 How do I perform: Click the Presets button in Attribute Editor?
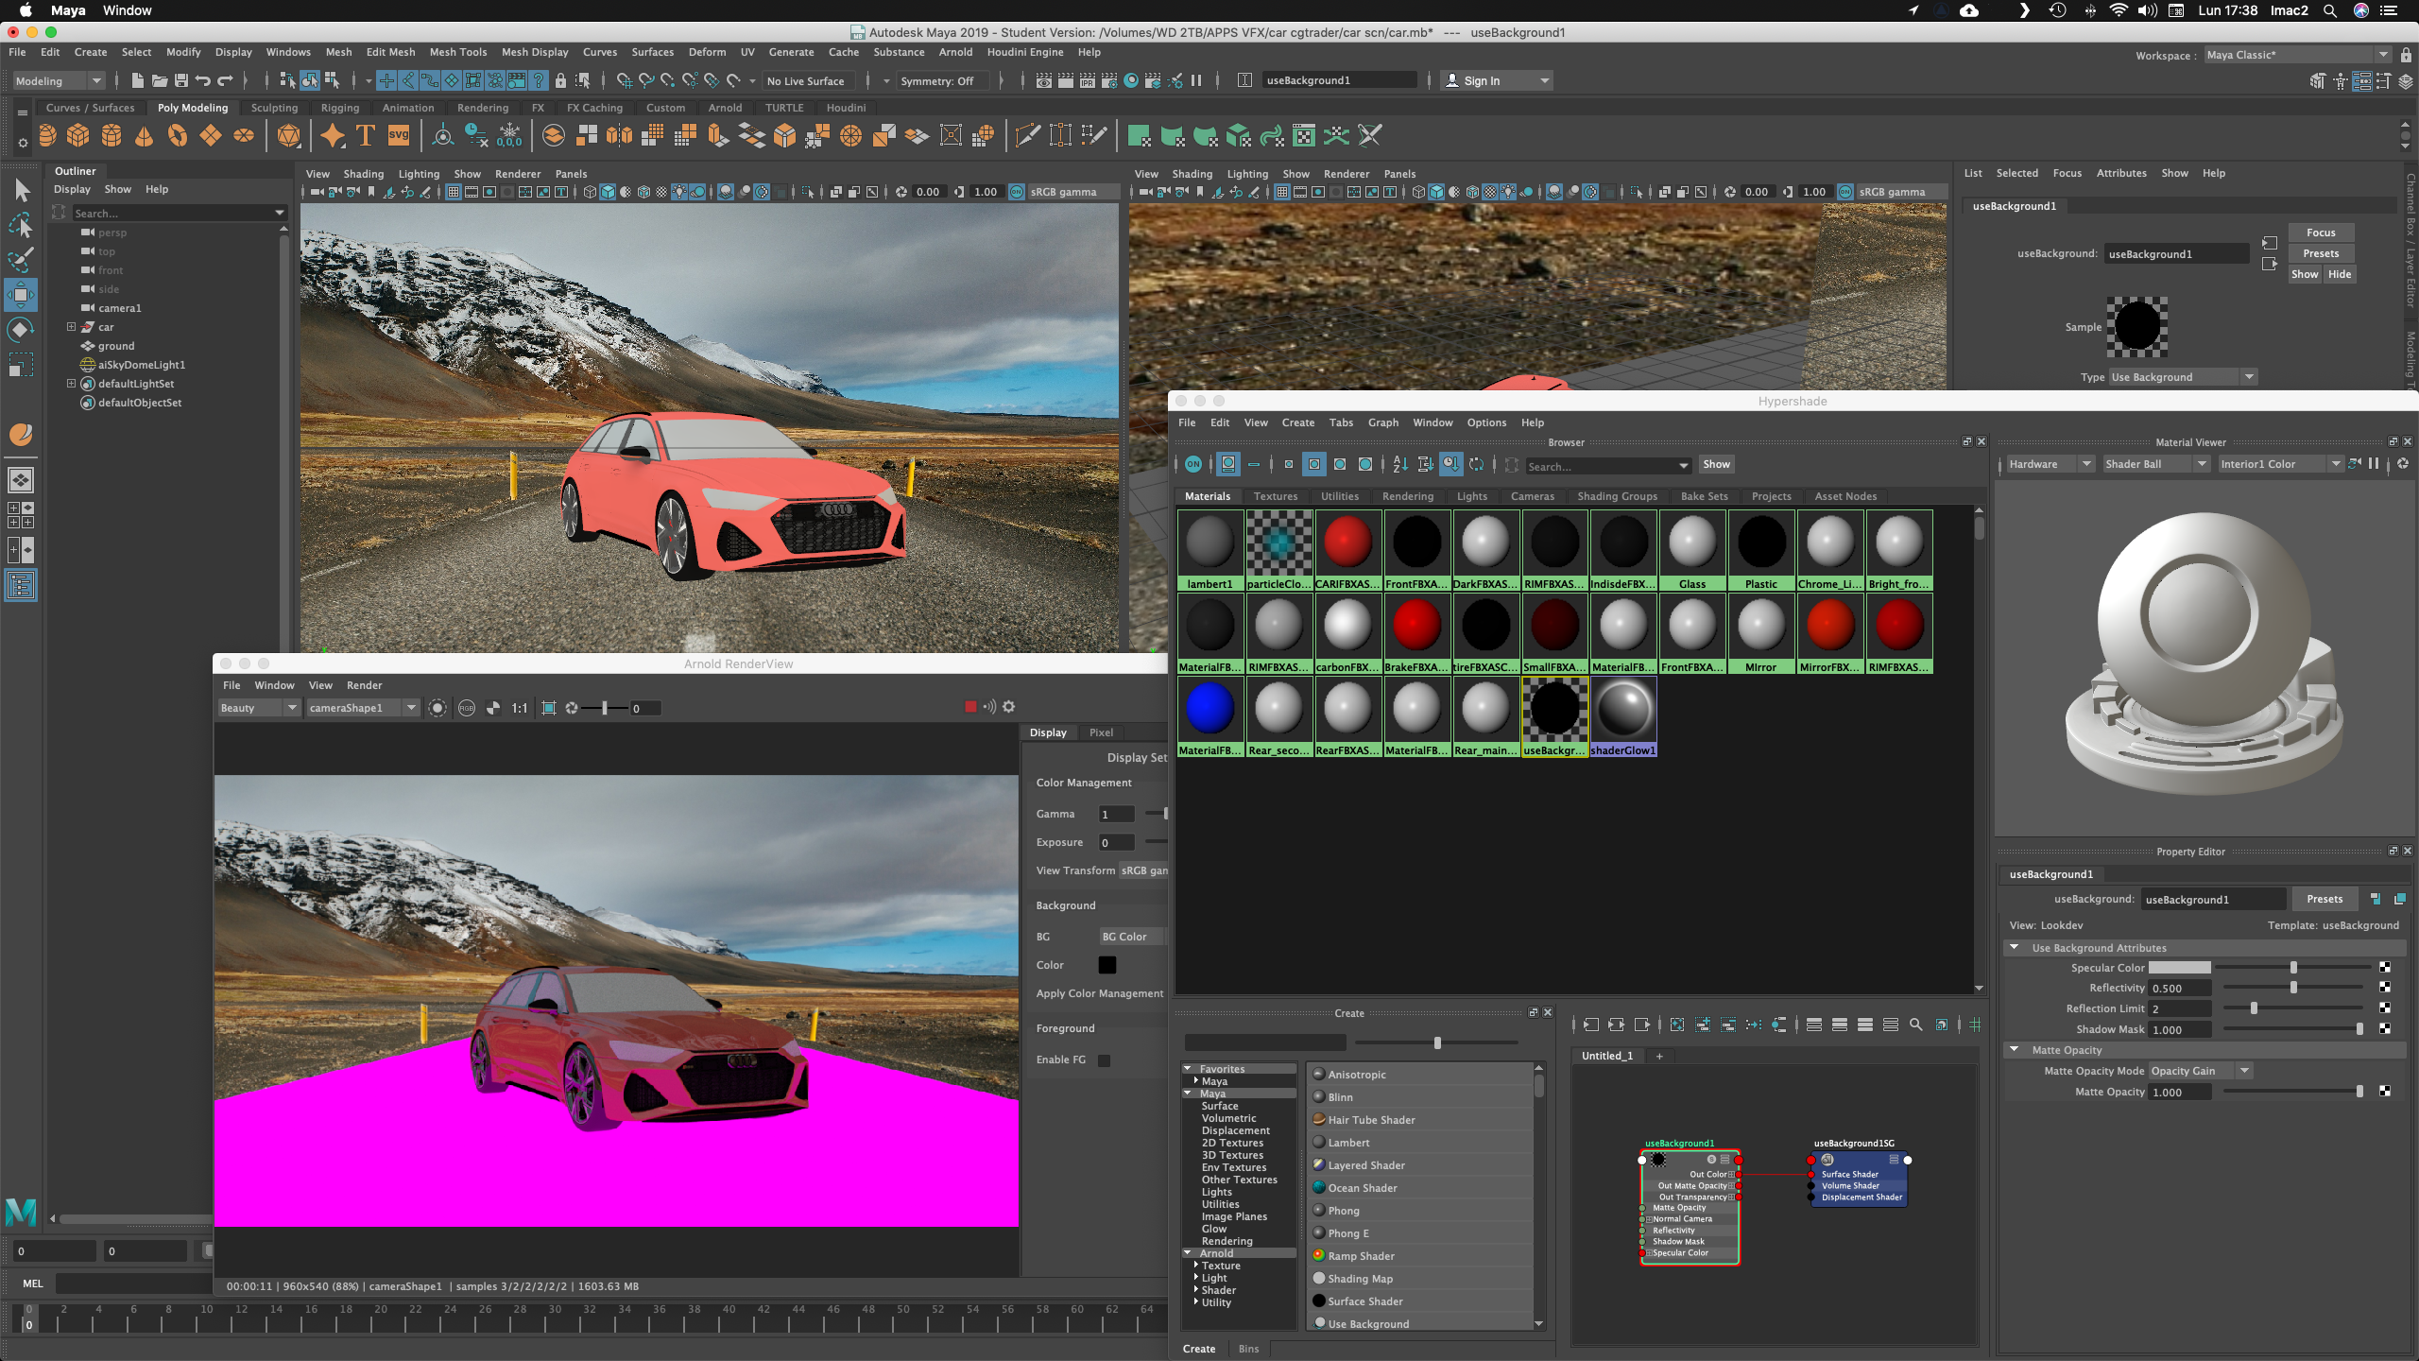coord(2320,253)
